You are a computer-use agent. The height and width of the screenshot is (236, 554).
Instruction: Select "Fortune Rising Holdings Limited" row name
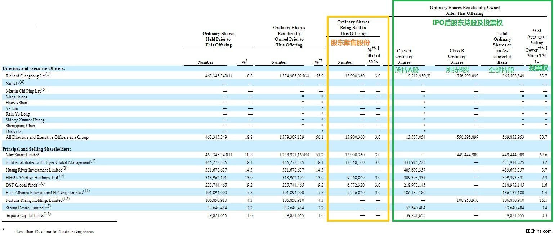(x=34, y=200)
